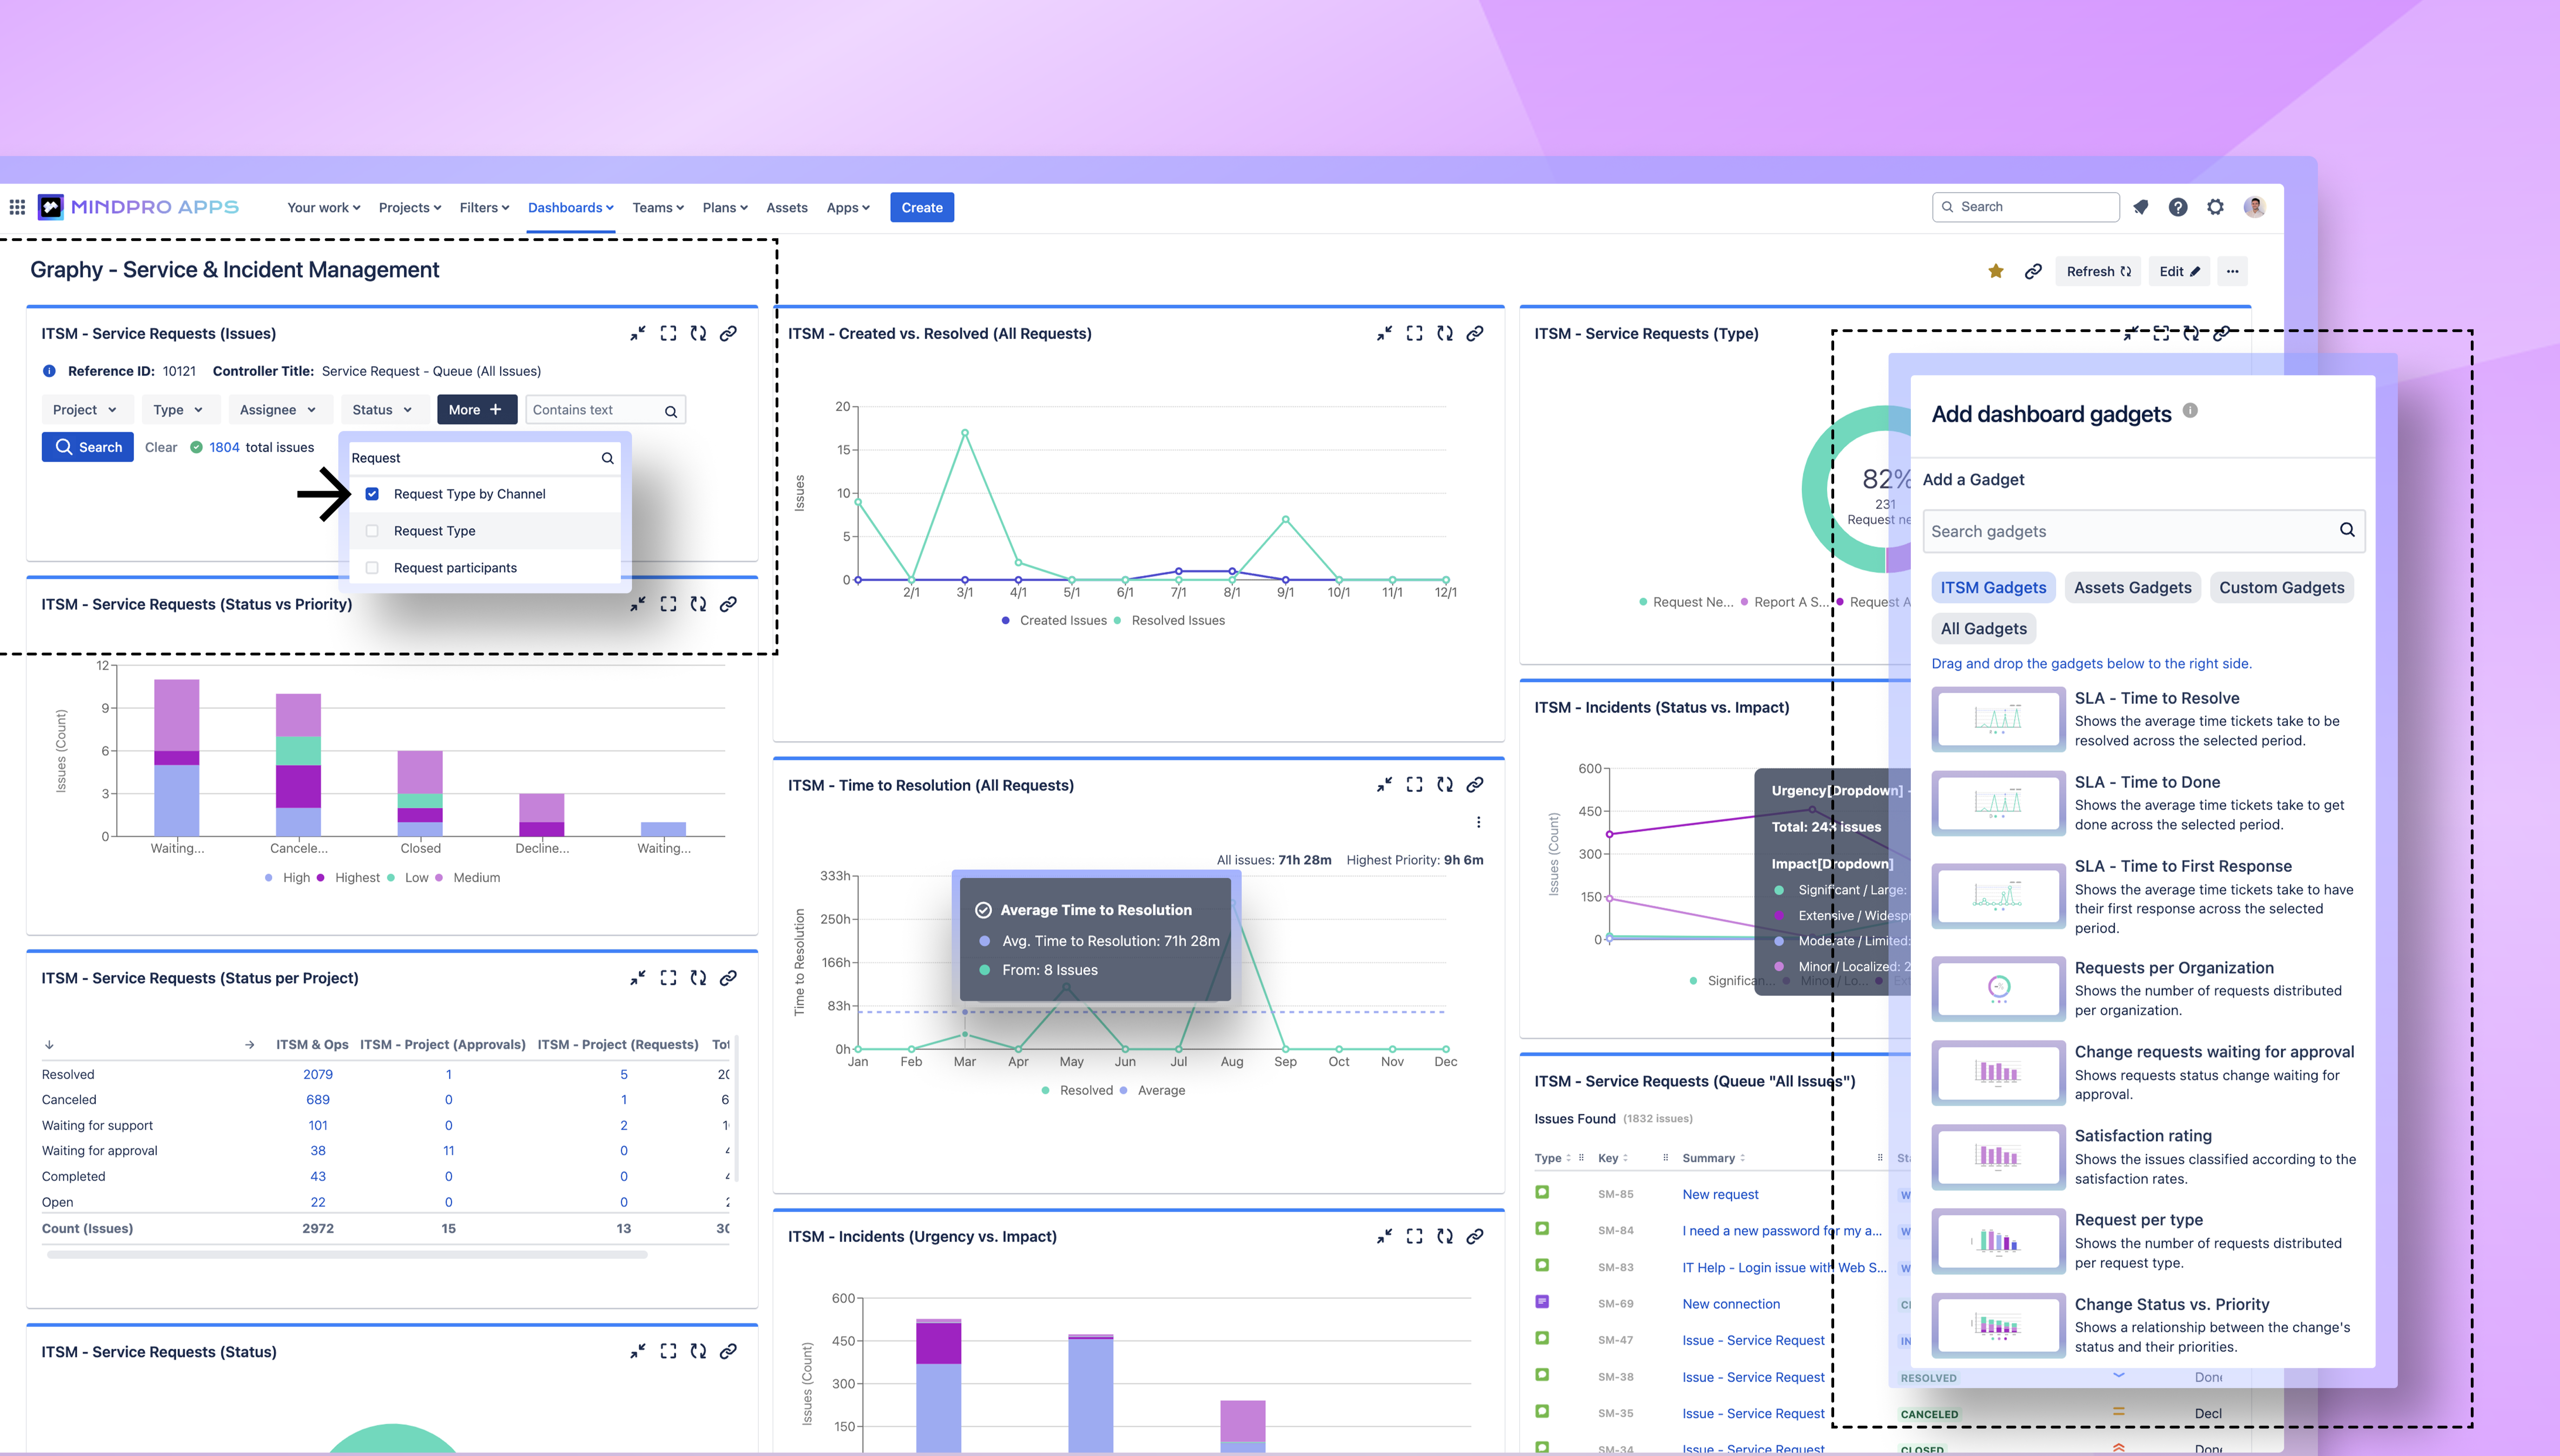Switch to the Assets Gadgets tab

(x=2132, y=588)
